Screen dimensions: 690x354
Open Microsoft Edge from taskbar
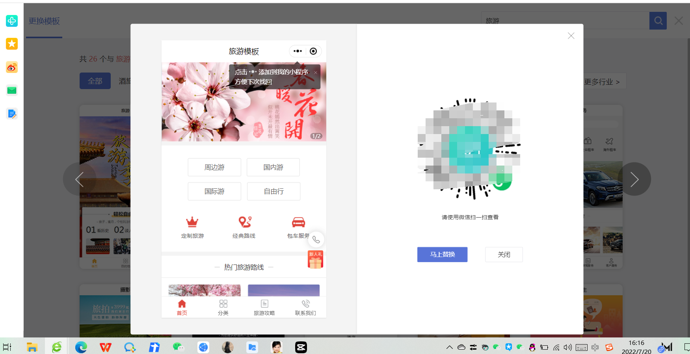pyautogui.click(x=81, y=347)
